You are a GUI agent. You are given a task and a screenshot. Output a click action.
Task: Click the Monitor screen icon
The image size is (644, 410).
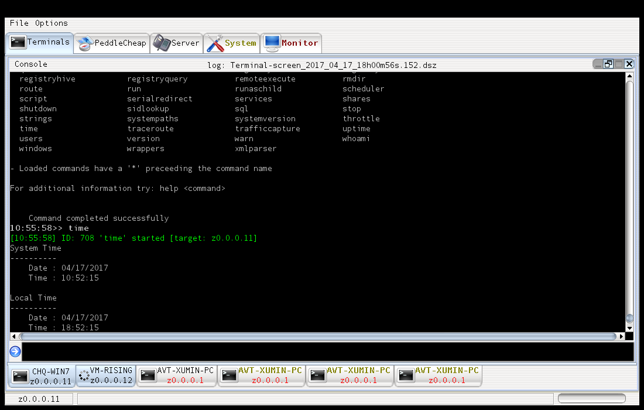(272, 43)
